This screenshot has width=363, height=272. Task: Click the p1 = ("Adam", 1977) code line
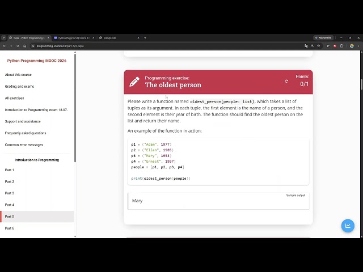pos(151,144)
